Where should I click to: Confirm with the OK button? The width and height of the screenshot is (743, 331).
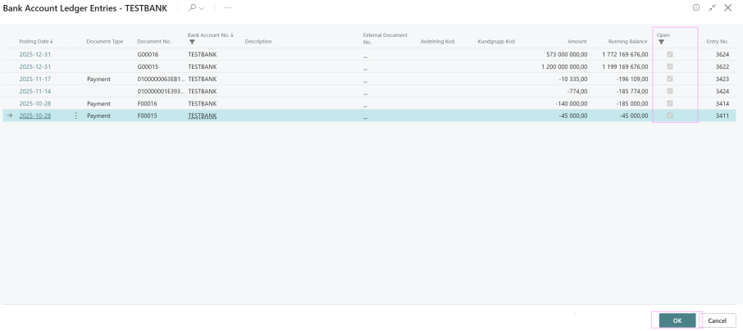coord(677,320)
